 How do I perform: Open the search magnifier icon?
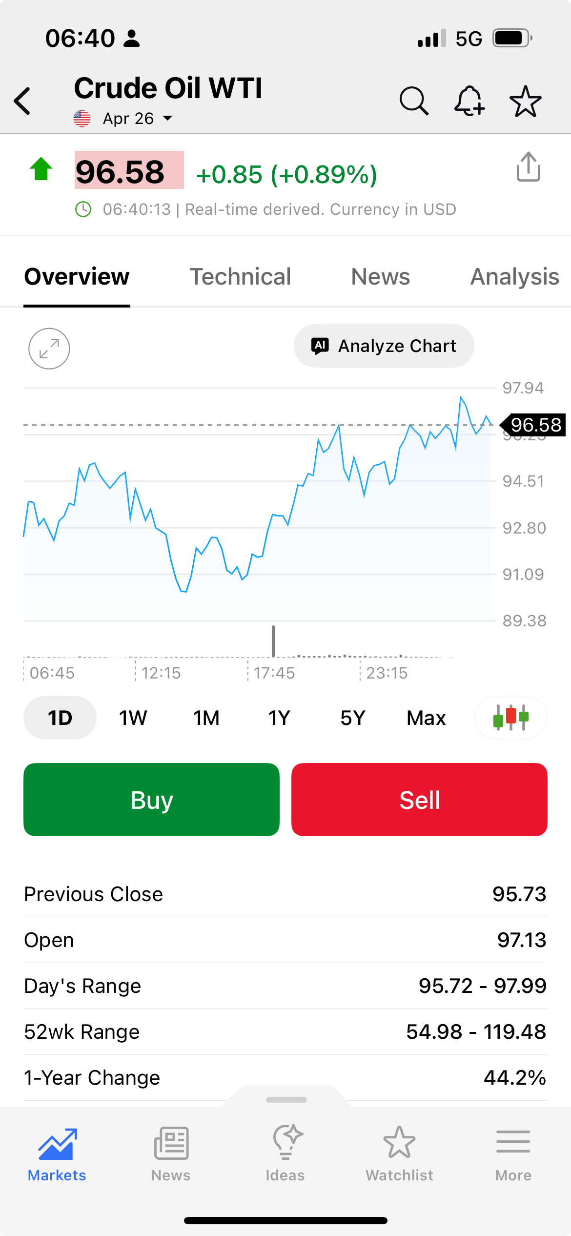click(x=414, y=101)
